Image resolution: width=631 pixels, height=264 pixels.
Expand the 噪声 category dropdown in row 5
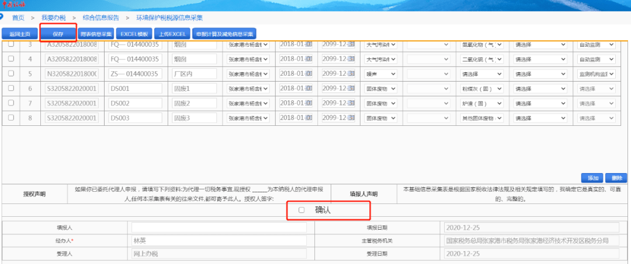381,74
